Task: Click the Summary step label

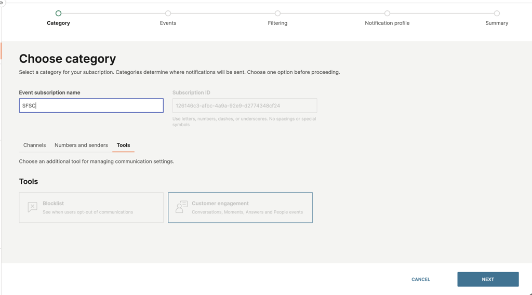Action: click(x=497, y=23)
